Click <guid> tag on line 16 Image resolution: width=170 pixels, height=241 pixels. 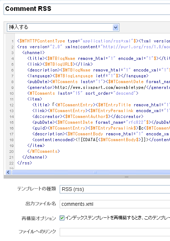click(40, 128)
